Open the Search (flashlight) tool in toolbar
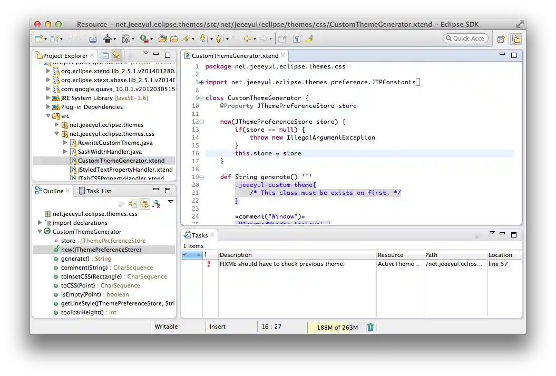 [x=187, y=38]
